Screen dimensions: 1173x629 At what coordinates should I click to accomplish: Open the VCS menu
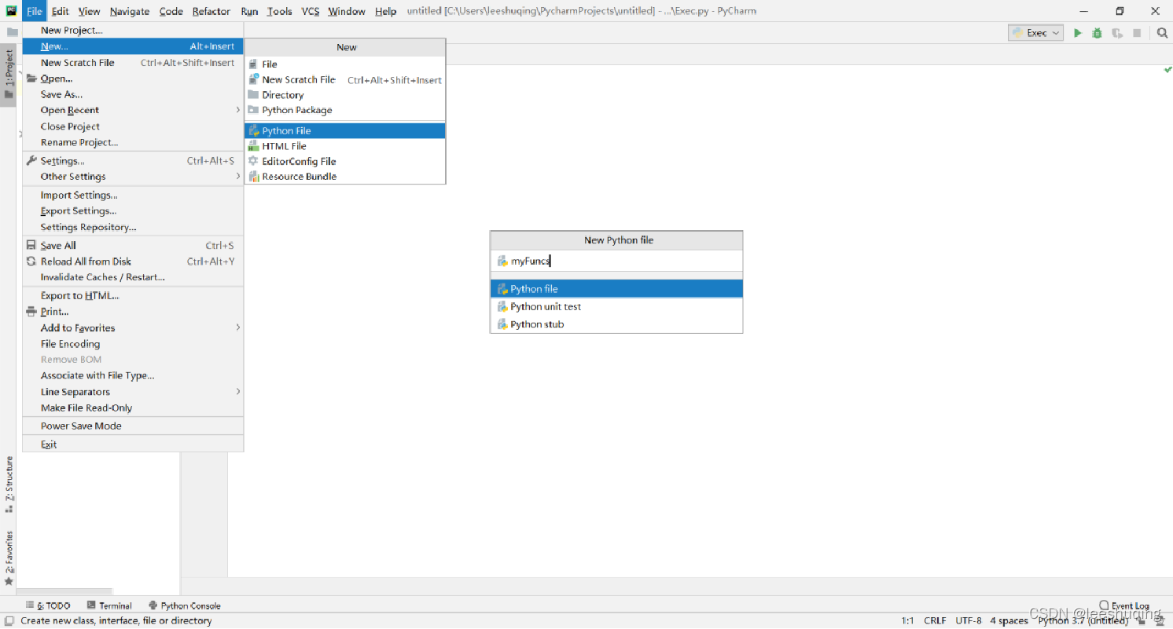[311, 11]
